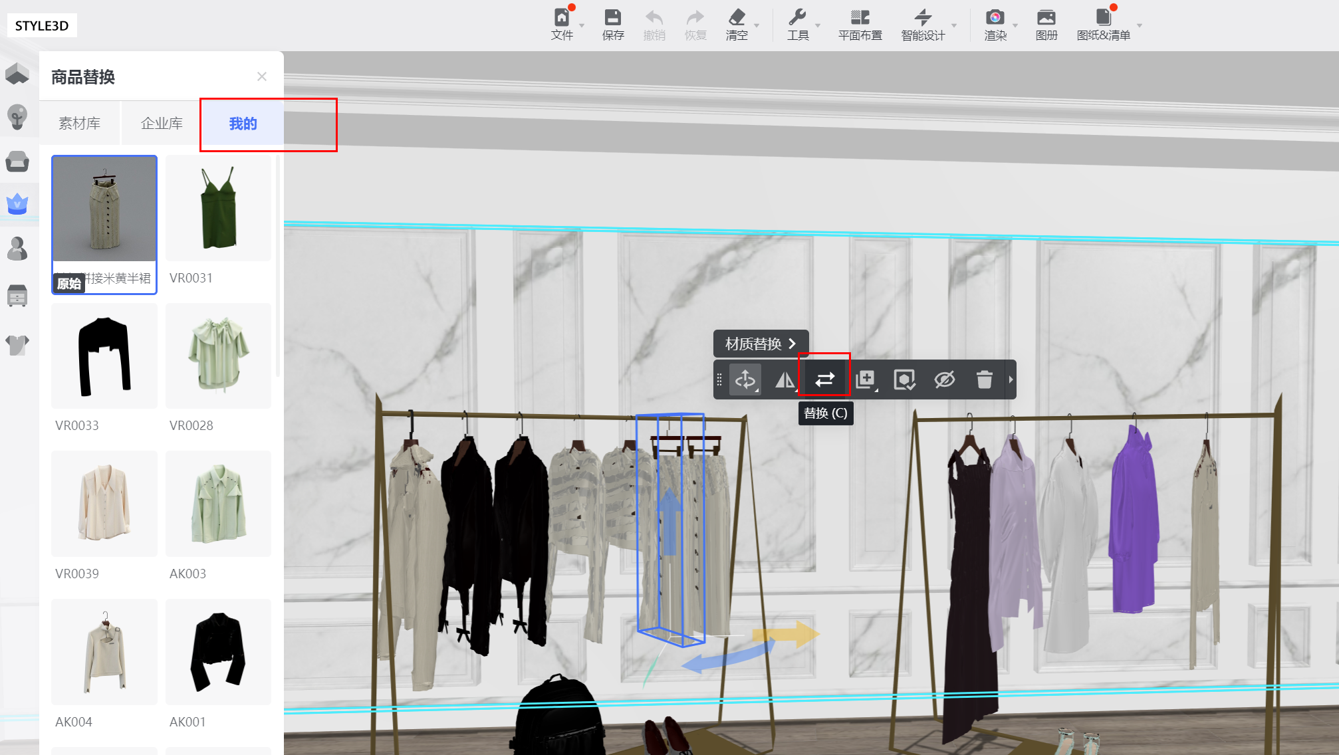
Task: Expand the 清空 dropdown arrow
Action: click(x=757, y=26)
